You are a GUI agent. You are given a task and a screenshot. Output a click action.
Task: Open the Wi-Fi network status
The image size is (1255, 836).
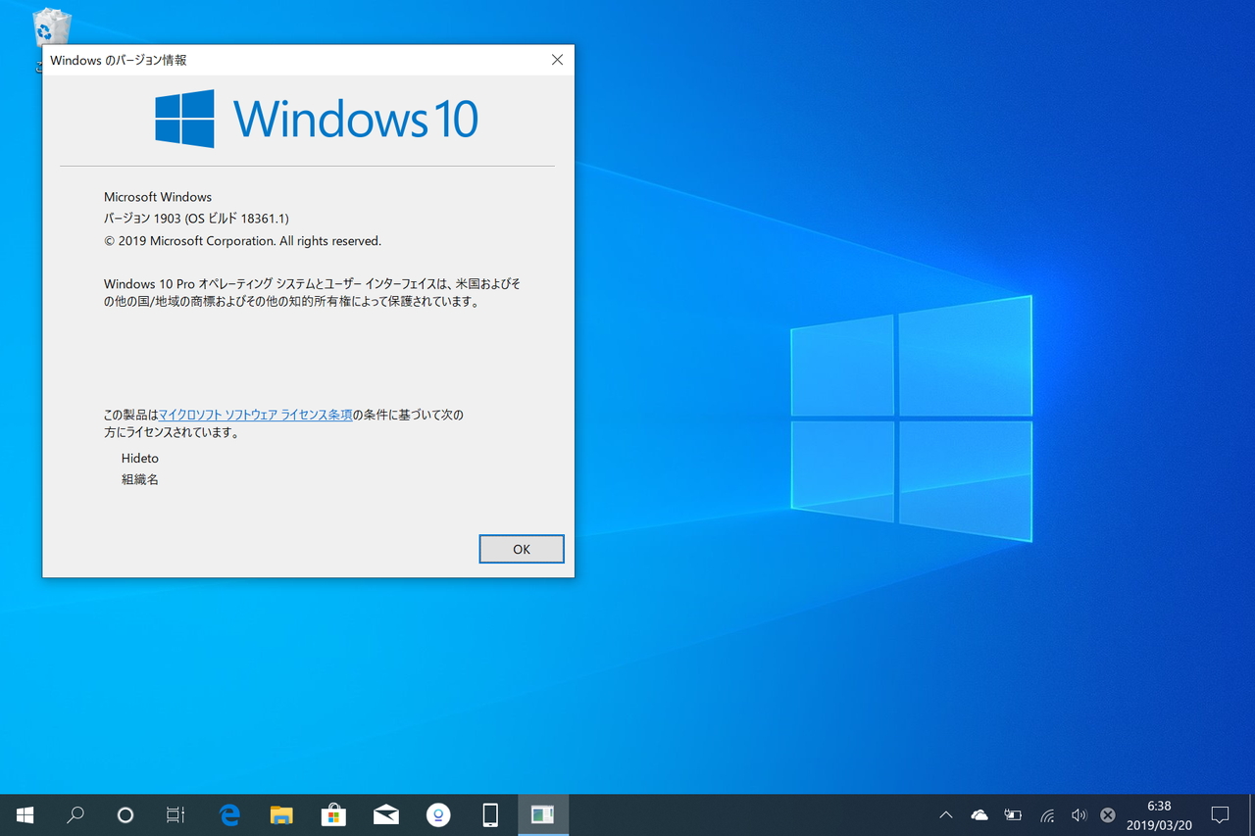[x=1046, y=814]
